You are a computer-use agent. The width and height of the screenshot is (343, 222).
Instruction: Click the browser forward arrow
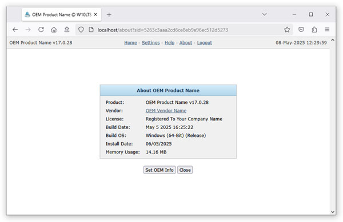point(28,30)
